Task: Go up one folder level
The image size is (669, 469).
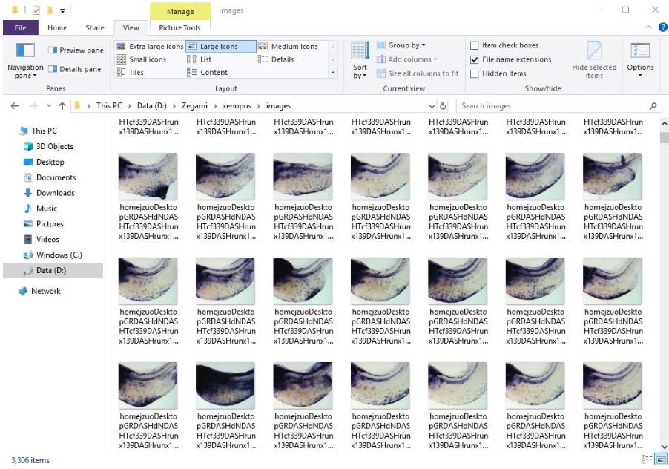Action: 62,106
